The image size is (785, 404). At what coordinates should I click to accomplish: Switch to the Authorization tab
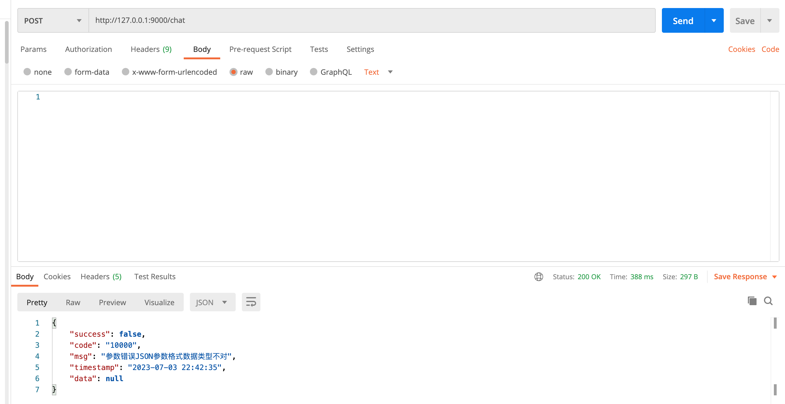point(88,49)
